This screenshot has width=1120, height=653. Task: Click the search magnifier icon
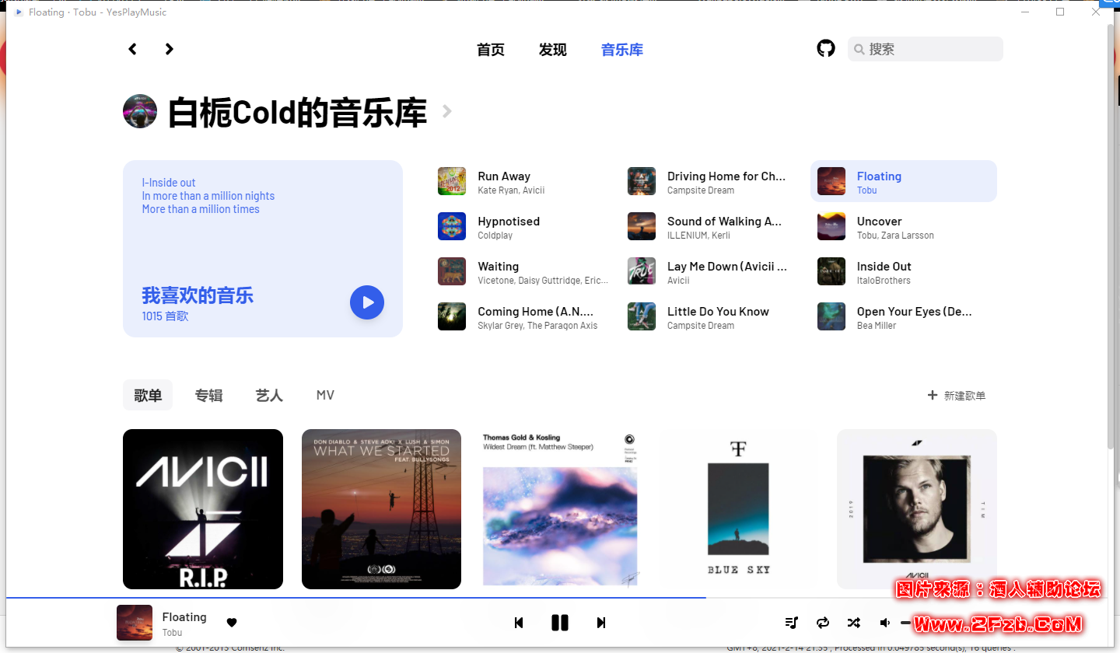click(x=859, y=49)
